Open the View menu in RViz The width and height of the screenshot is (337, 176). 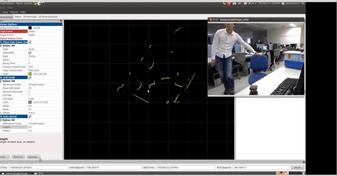coord(5,12)
